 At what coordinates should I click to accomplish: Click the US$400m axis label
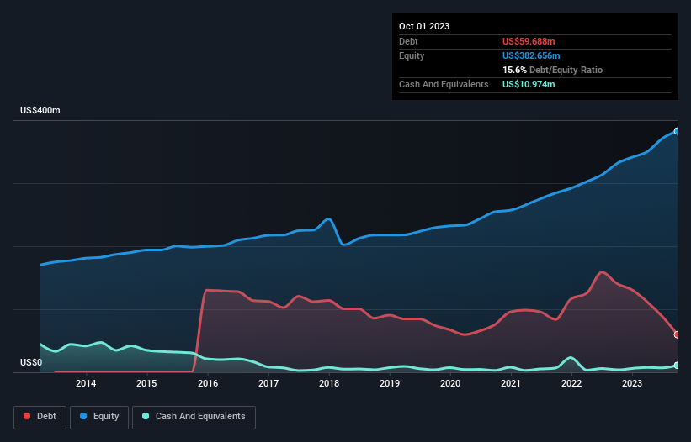coord(40,110)
